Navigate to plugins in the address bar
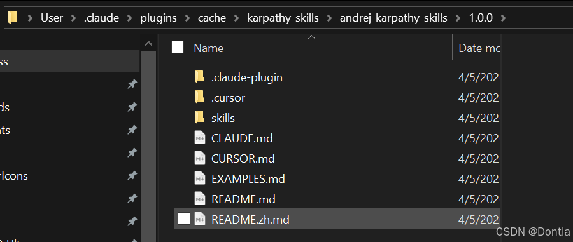Viewport: 573px width, 242px height. (x=159, y=18)
